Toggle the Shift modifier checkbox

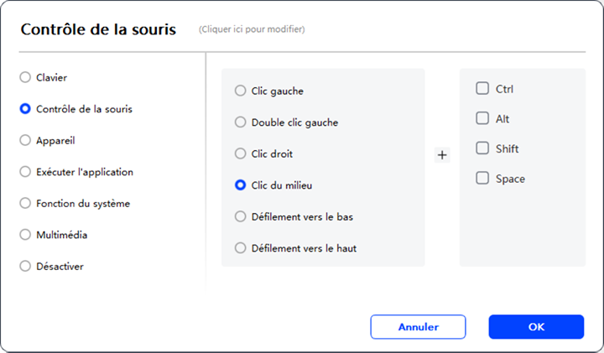482,148
